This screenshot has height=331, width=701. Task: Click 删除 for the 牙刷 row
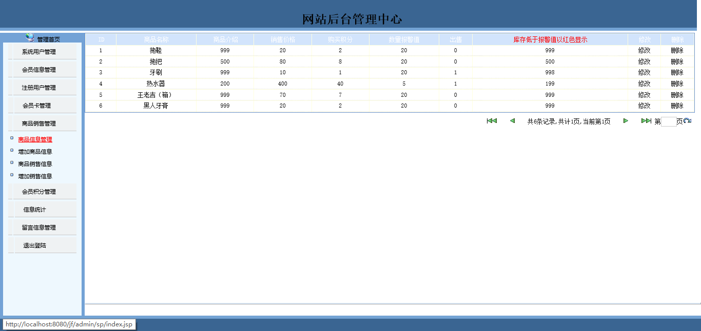point(677,72)
